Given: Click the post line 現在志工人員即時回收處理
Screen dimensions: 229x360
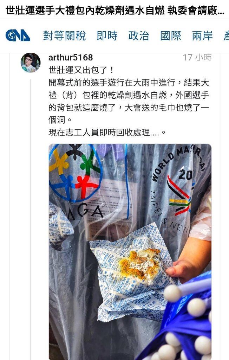Looking at the screenshot, I should click(107, 132).
